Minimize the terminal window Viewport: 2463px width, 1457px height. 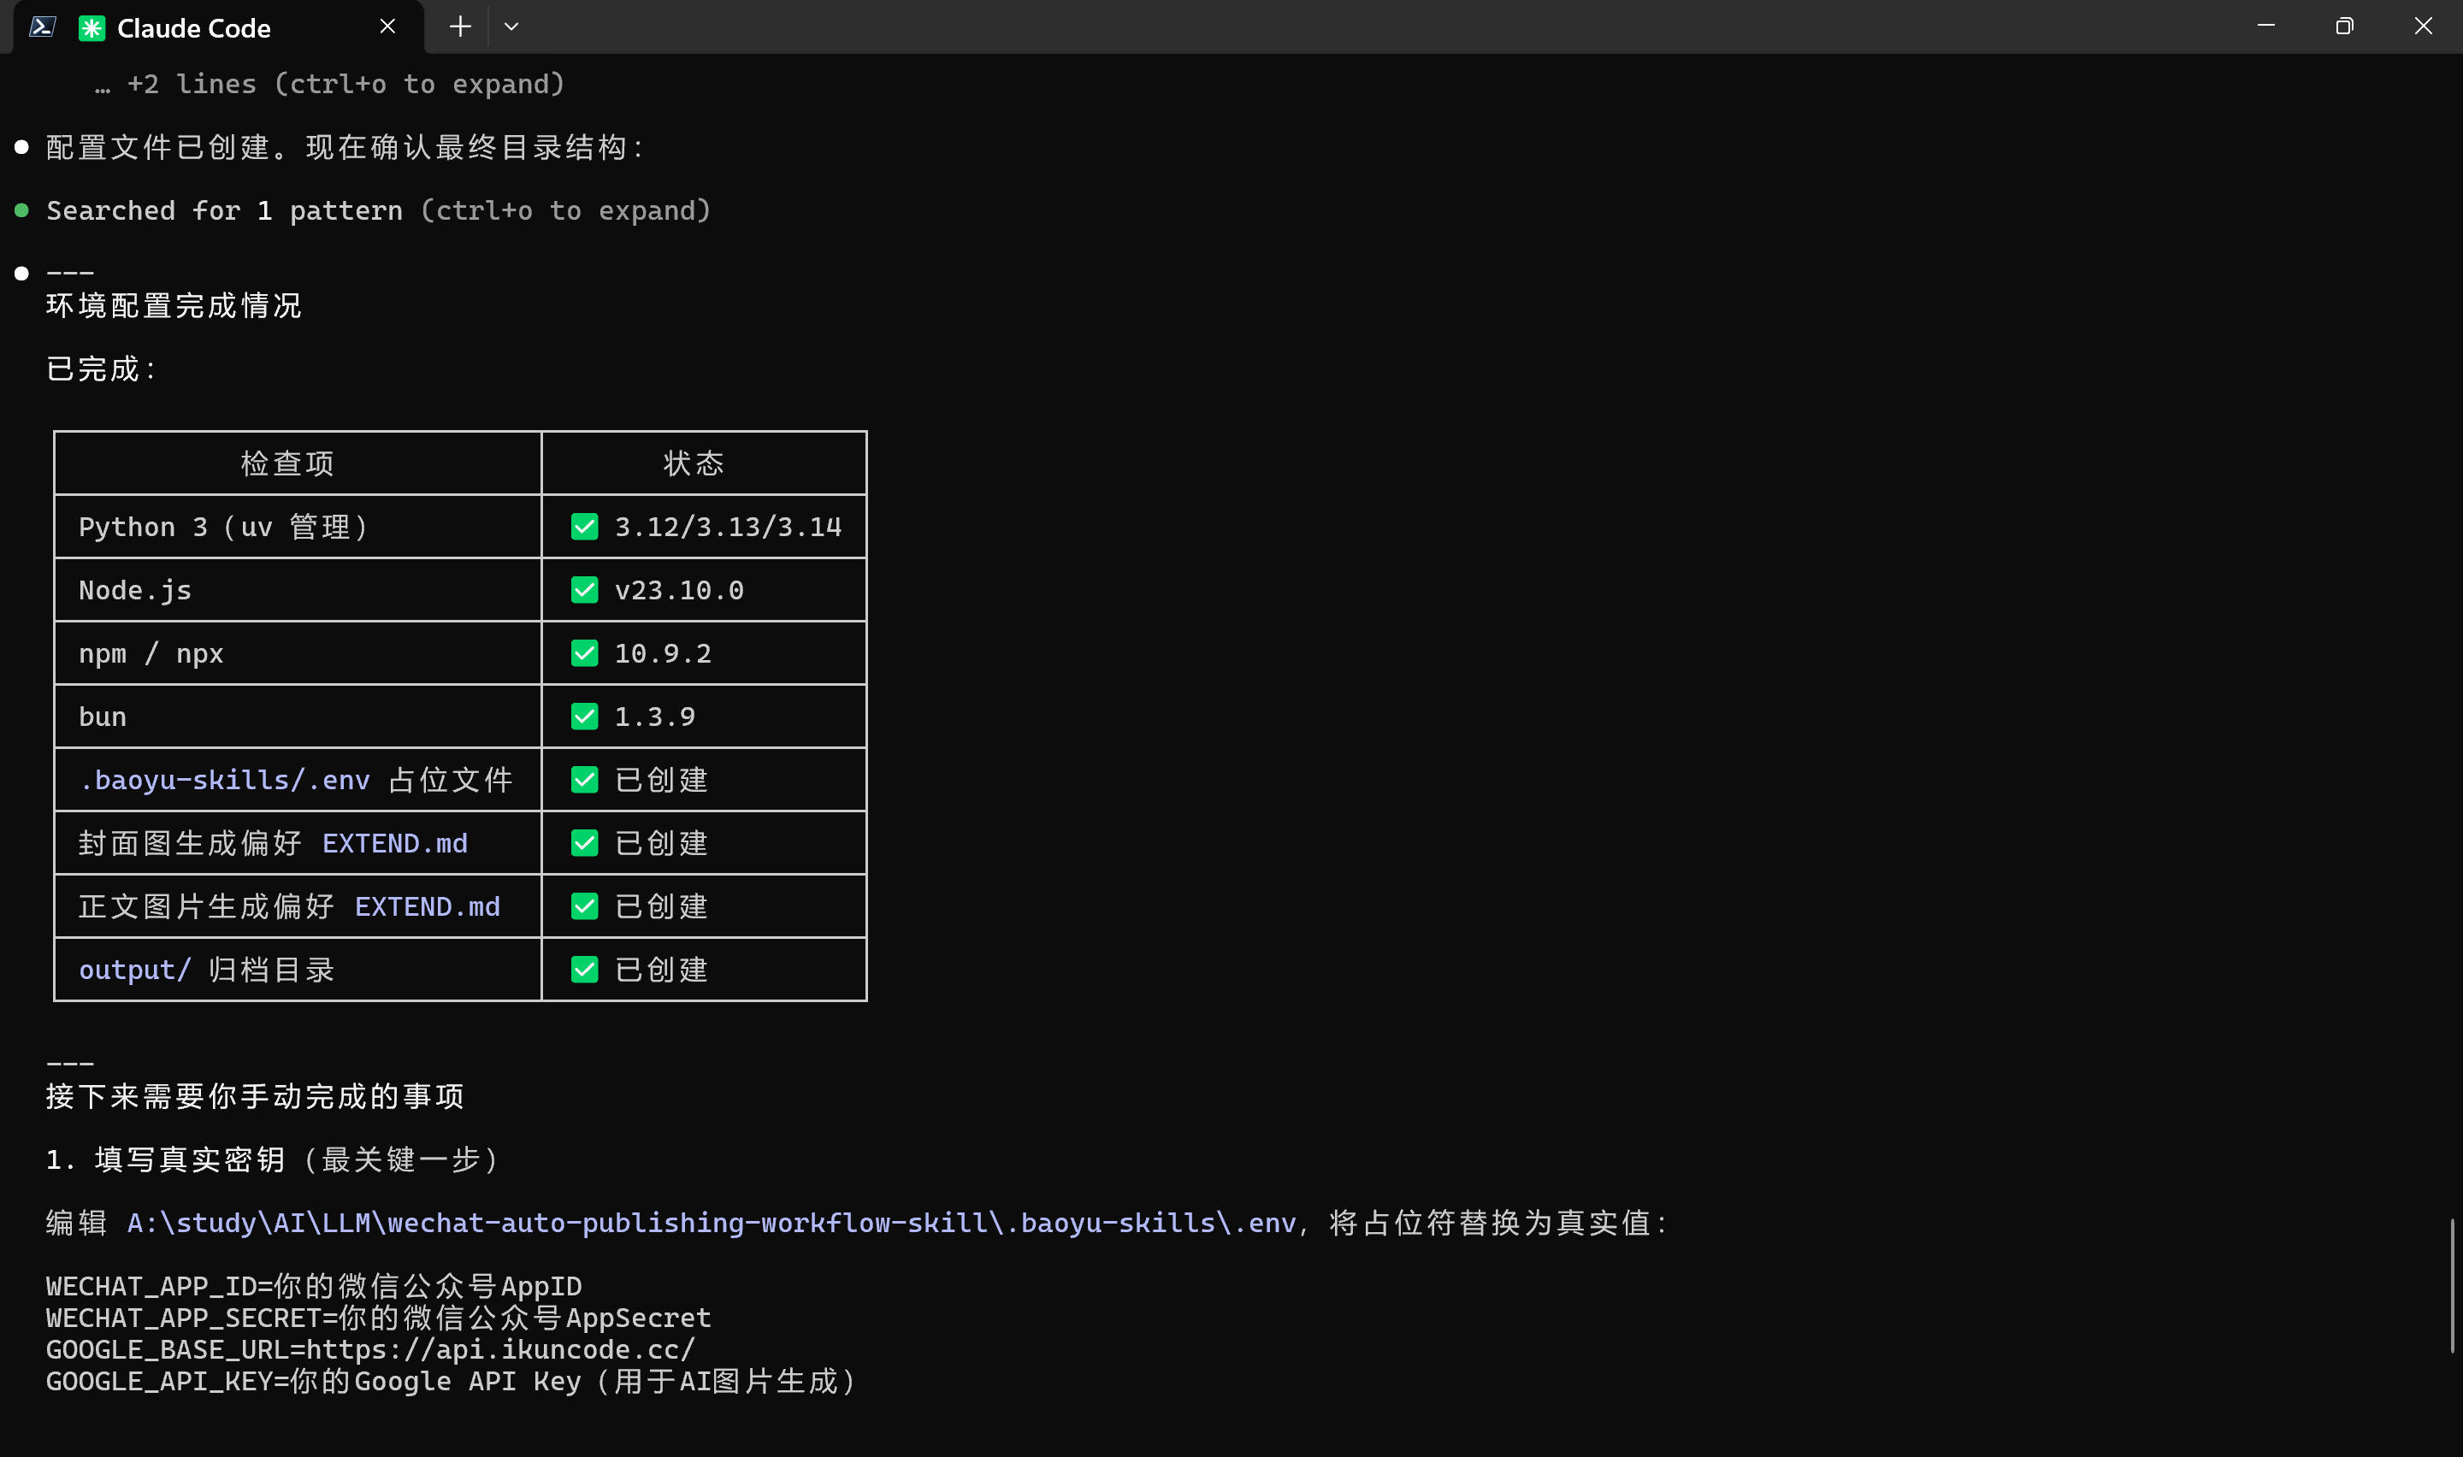pos(2265,27)
